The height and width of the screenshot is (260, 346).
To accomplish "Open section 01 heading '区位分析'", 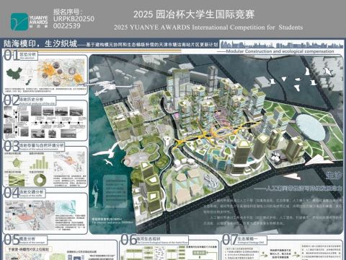I will point(28,55).
